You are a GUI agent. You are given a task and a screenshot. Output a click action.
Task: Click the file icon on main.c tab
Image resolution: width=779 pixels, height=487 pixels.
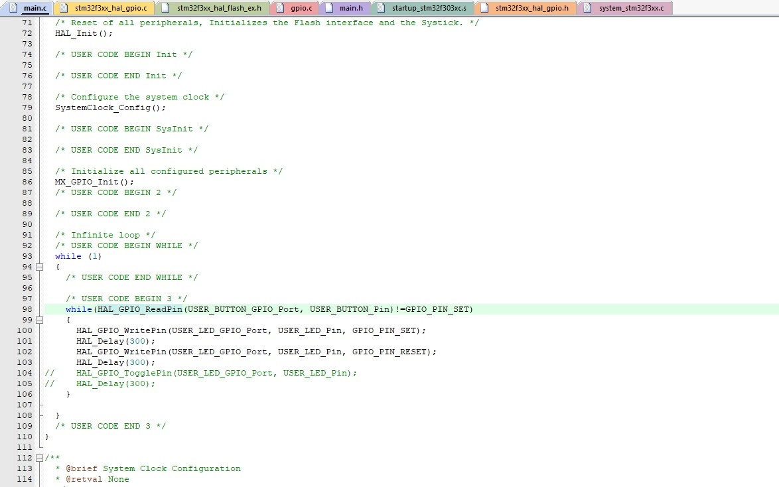click(13, 8)
